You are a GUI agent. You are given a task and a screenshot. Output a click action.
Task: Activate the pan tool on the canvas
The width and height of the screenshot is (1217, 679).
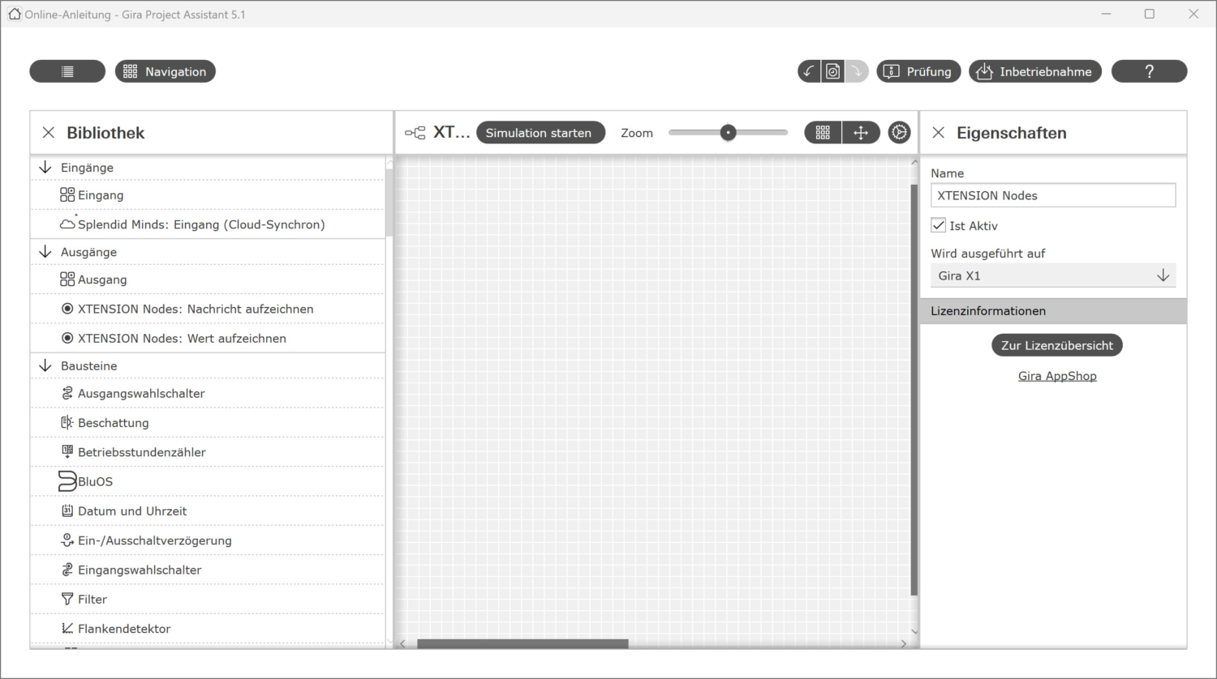point(861,132)
